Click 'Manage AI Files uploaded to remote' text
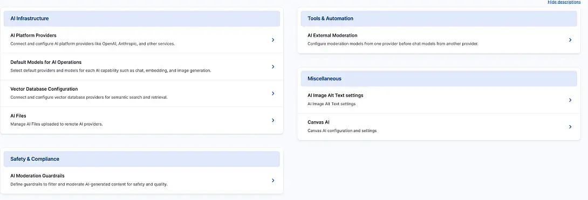This screenshot has width=588, height=200. coord(57,124)
